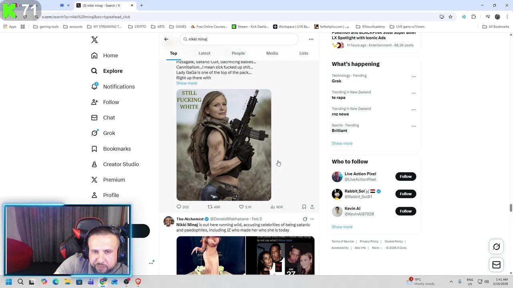Image resolution: width=513 pixels, height=288 pixels.
Task: Open Notifications bell in sidebar
Action: [x=113, y=86]
